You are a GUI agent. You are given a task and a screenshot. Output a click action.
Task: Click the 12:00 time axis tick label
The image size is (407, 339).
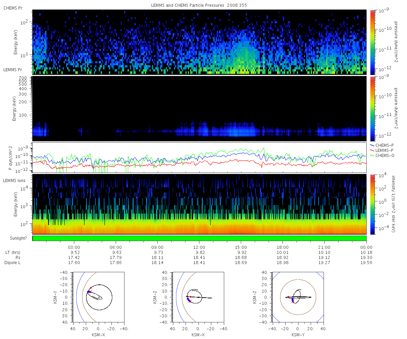coord(199,247)
